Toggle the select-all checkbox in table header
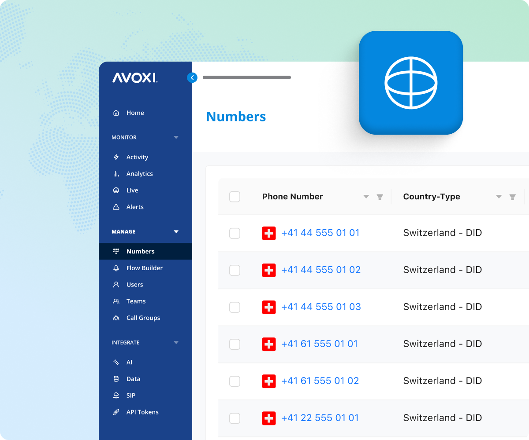529x440 pixels. tap(235, 197)
